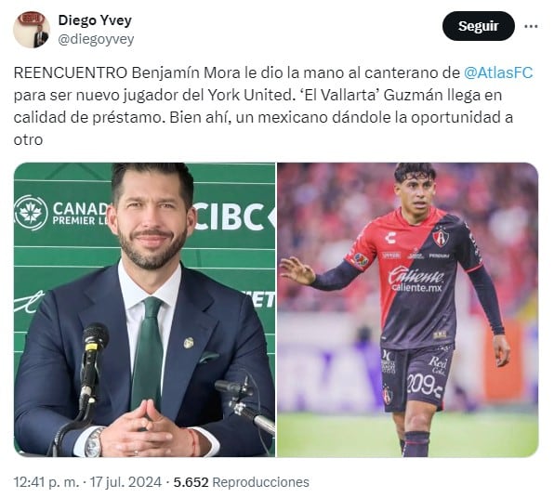Click the Diego Yvey display name
This screenshot has width=554, height=498.
[x=95, y=20]
